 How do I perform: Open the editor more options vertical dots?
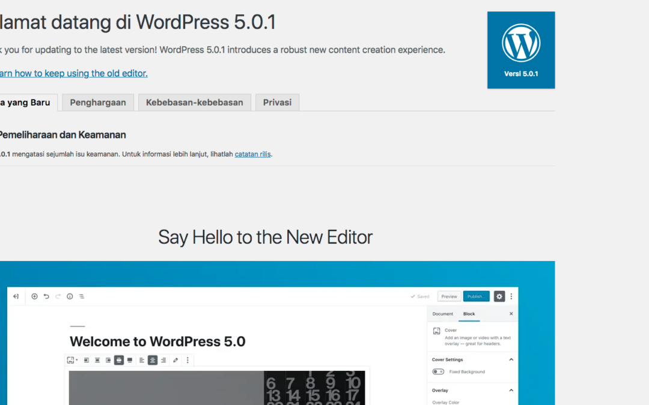(x=511, y=296)
